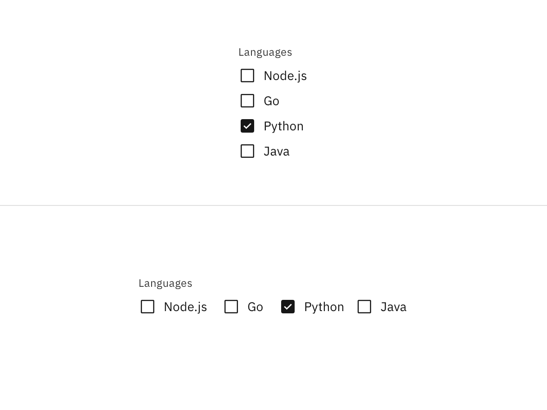Select the Python label in the vertical list
Viewport: 547px width, 410px height.
tap(283, 126)
